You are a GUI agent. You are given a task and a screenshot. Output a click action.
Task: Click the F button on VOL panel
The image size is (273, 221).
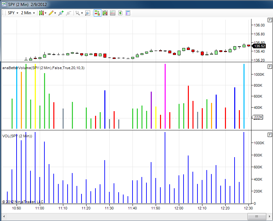click(270, 135)
